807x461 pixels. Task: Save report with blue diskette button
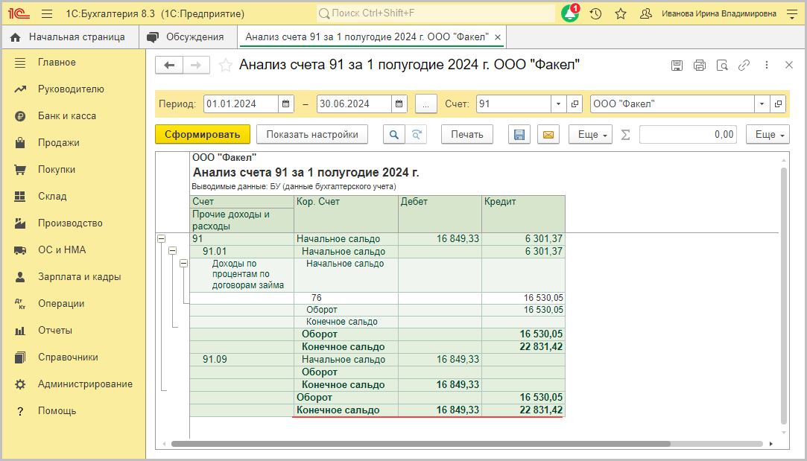click(x=519, y=135)
